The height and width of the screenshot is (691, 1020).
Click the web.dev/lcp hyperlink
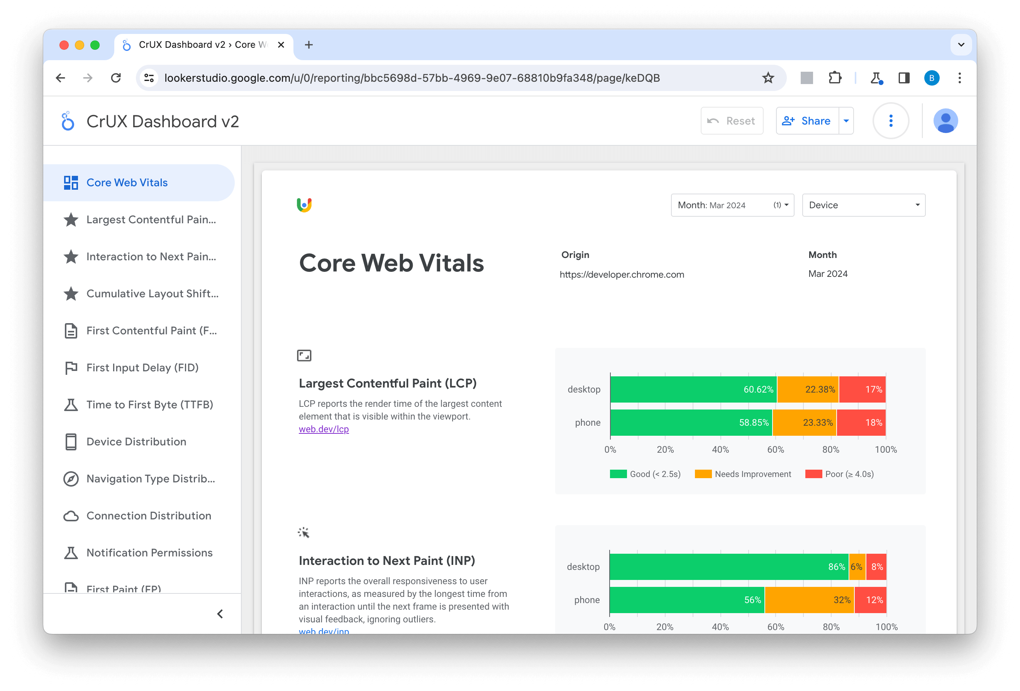[x=324, y=430]
